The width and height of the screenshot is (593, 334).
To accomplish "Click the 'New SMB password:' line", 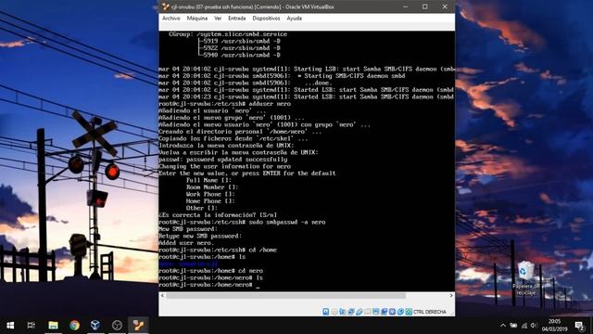I will pos(188,229).
